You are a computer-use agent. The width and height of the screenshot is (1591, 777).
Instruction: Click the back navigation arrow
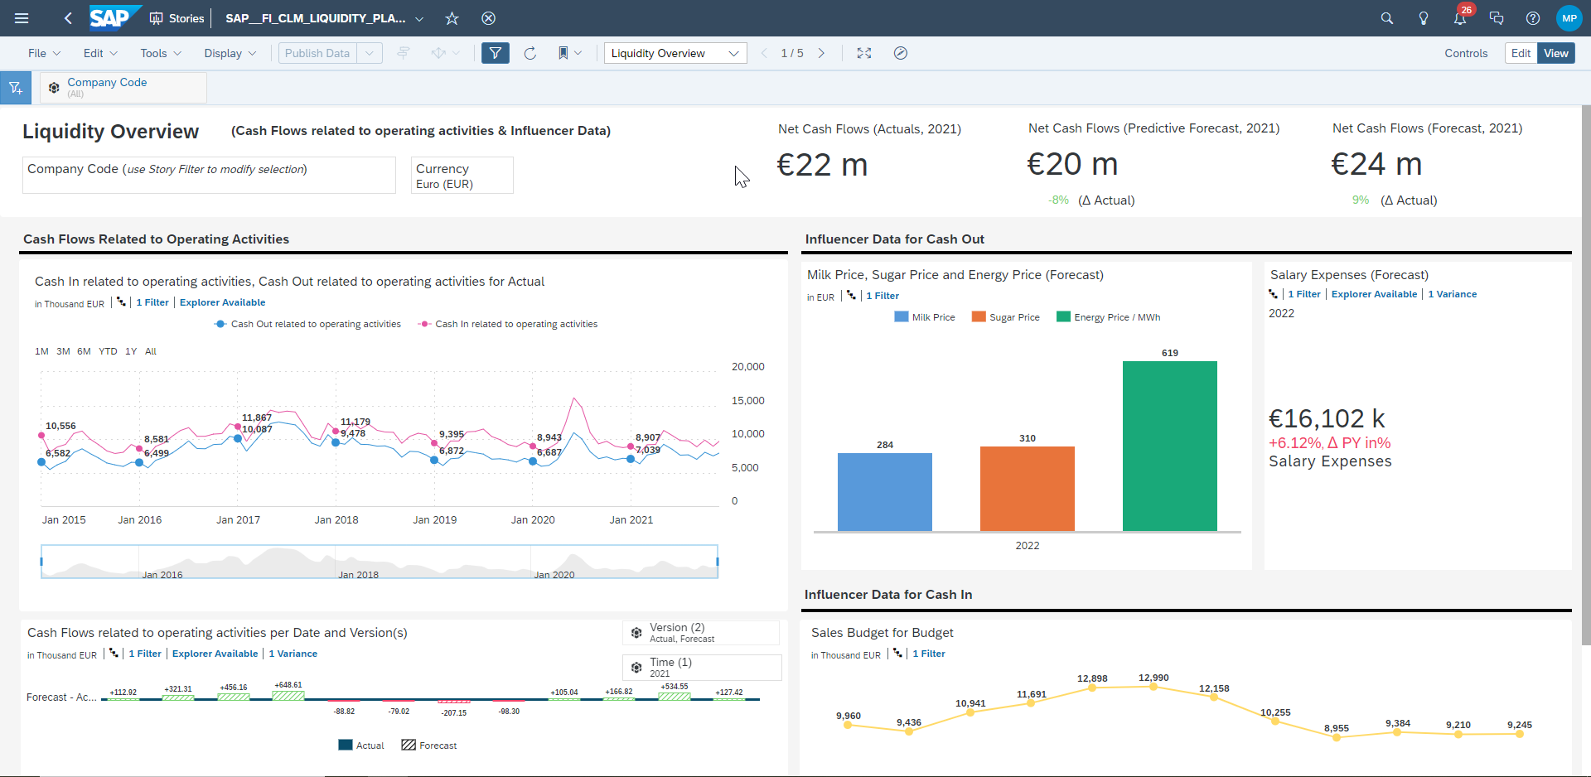(68, 18)
